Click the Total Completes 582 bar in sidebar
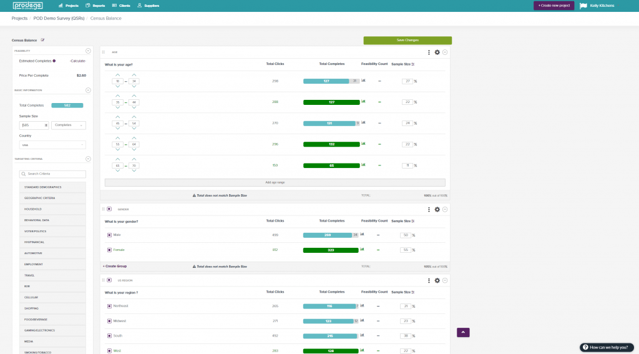639x354 pixels. [x=67, y=106]
